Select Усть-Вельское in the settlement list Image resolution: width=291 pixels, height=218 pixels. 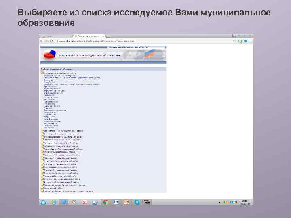[51, 119]
